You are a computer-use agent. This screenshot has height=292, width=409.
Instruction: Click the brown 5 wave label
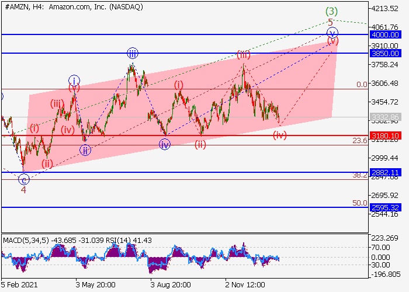(x=331, y=22)
